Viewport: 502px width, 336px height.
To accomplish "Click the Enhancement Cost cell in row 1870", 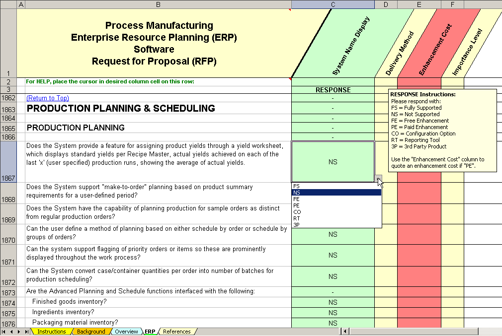I will point(419,234).
